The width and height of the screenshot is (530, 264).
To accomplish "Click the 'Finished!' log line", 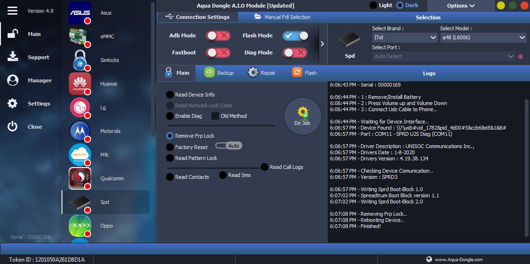I will (355, 226).
